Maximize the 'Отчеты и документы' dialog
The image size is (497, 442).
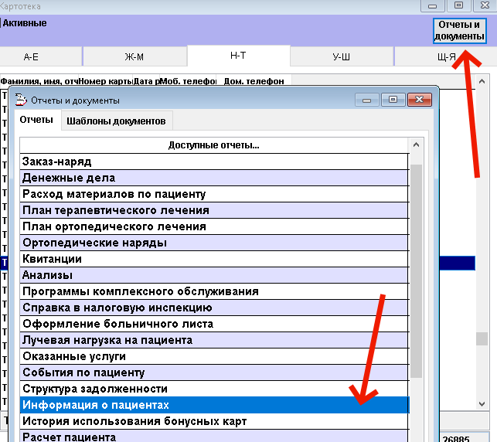point(393,100)
